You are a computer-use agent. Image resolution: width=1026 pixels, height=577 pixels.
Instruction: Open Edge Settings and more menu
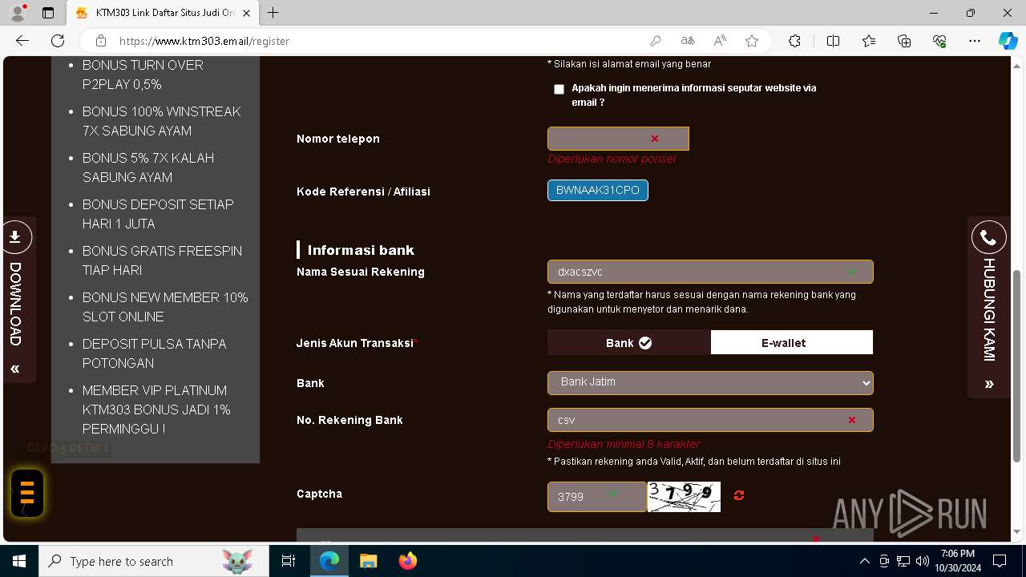pyautogui.click(x=975, y=41)
